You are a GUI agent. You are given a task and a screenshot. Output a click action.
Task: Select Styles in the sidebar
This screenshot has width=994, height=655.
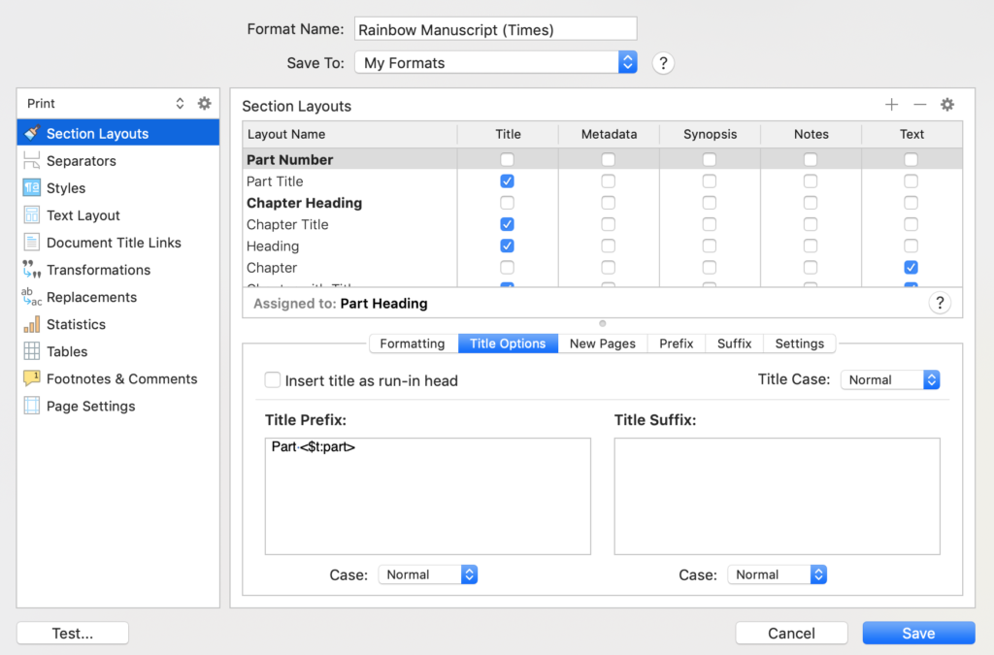[117, 187]
